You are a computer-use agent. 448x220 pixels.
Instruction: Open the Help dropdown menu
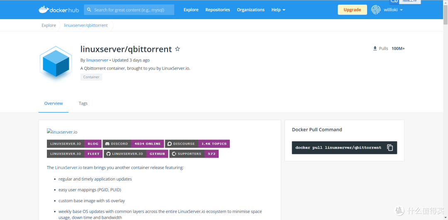pyautogui.click(x=278, y=10)
